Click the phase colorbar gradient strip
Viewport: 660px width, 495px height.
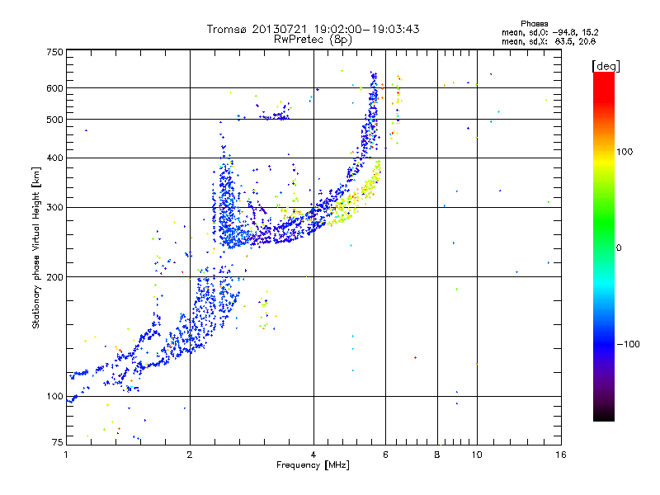(604, 247)
